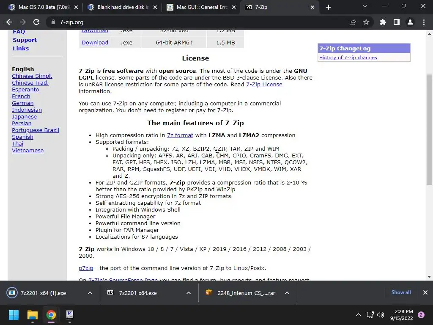The height and width of the screenshot is (325, 433).
Task: Click the scrollbar up arrow
Action: click(429, 34)
